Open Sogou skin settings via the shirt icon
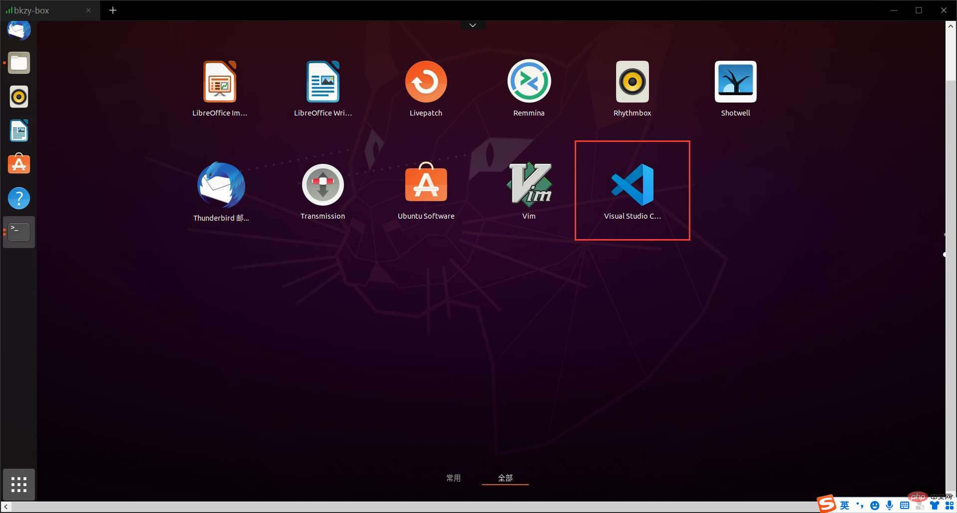 pyautogui.click(x=935, y=506)
